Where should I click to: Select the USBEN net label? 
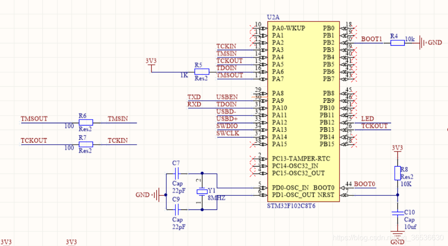point(227,97)
